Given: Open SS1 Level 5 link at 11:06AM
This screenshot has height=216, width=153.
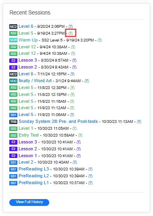Looking at the screenshot, I should tap(26, 114).
